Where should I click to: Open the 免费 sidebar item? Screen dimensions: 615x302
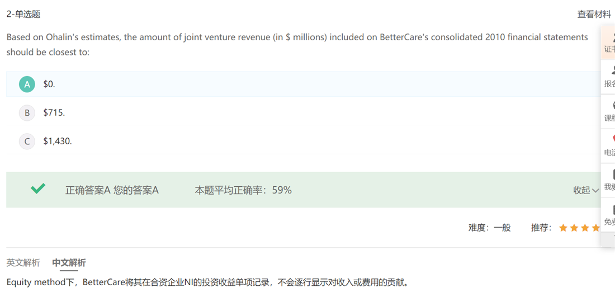[609, 215]
